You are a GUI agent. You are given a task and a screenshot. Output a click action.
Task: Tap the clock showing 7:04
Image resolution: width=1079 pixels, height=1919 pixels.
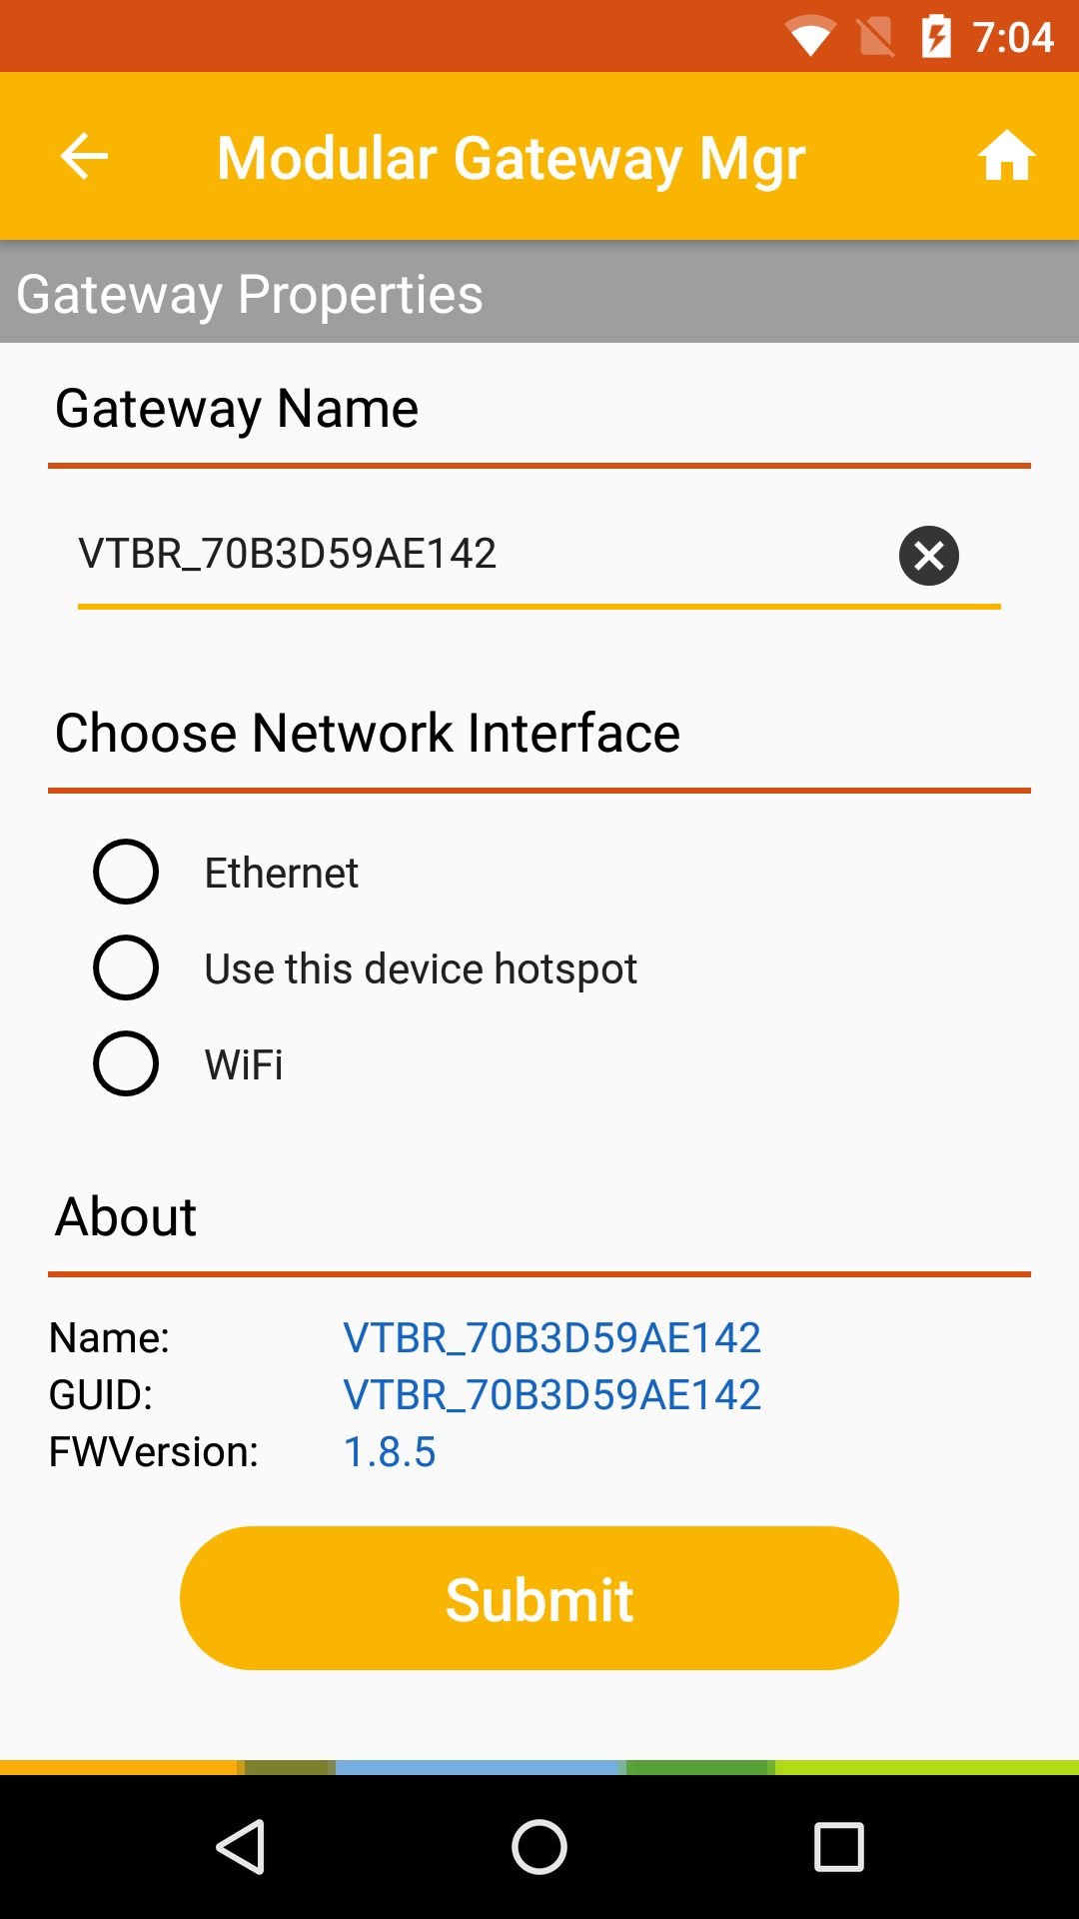(x=1013, y=37)
